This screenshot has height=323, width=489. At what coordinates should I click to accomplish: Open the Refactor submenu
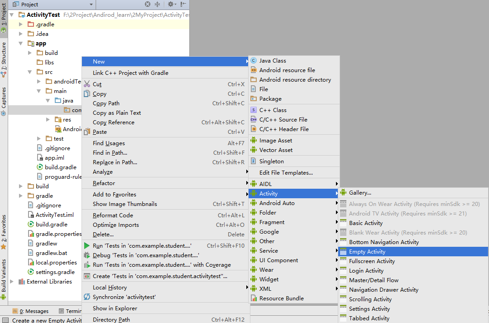tap(166, 183)
